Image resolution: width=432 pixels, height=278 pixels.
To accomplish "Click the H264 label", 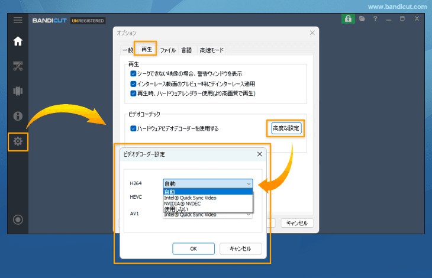I will [x=136, y=183].
